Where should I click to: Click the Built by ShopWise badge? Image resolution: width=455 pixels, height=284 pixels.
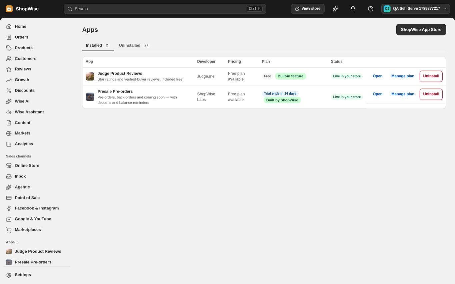(282, 100)
